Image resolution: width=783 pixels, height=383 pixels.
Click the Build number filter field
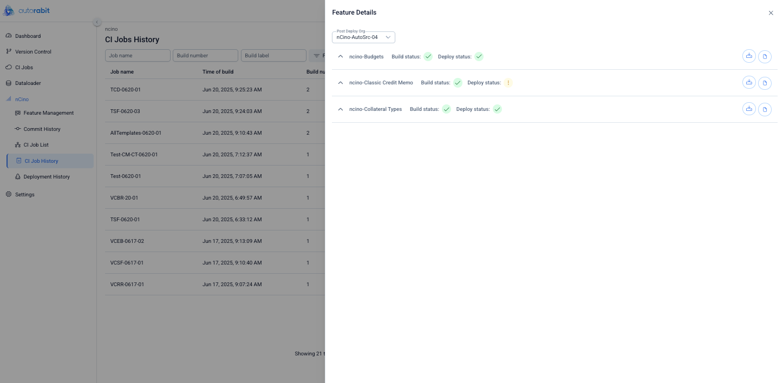point(205,56)
